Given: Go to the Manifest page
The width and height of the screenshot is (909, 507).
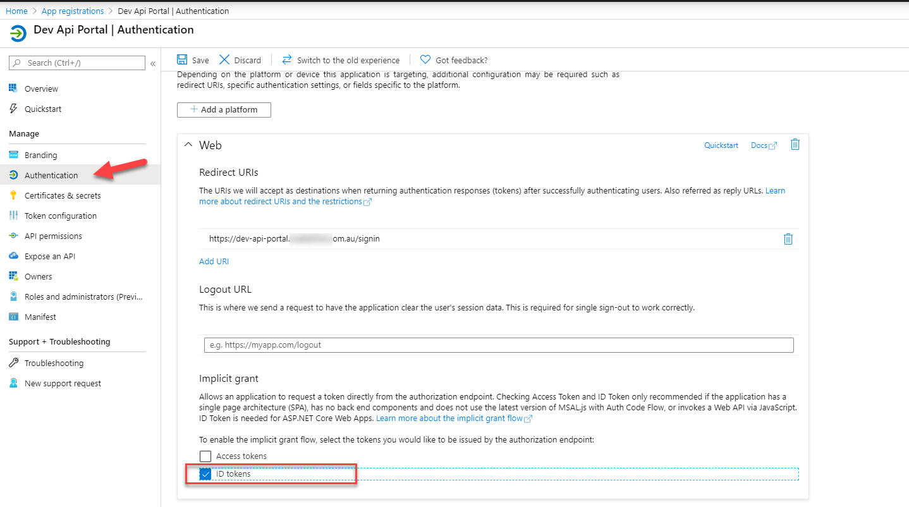Looking at the screenshot, I should 40,317.
